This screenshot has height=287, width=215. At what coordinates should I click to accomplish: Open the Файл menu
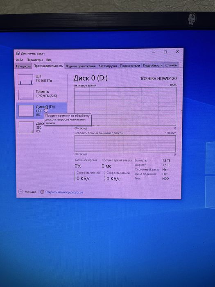click(x=19, y=60)
